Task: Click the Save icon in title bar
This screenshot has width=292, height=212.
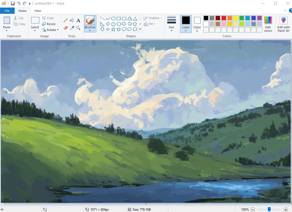Action: coord(13,3)
